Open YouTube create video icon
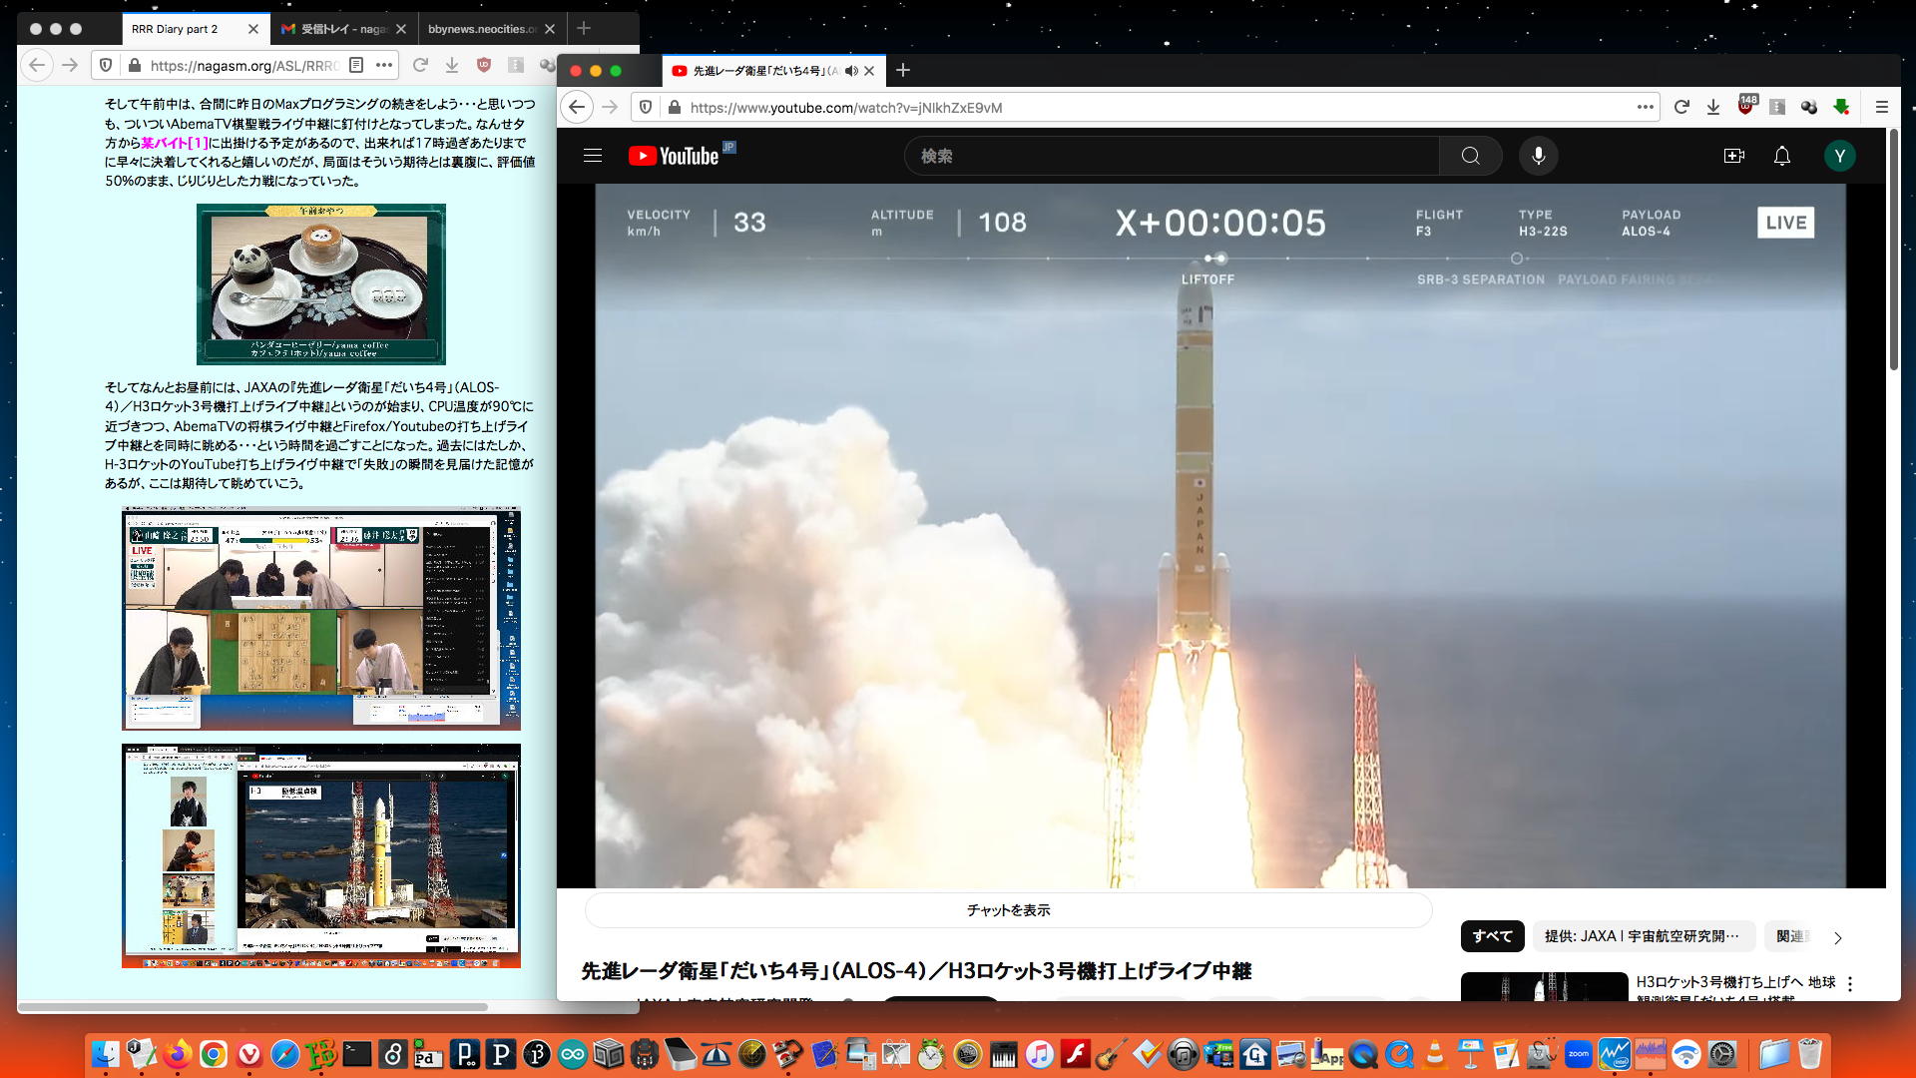The width and height of the screenshot is (1916, 1078). pos(1733,156)
